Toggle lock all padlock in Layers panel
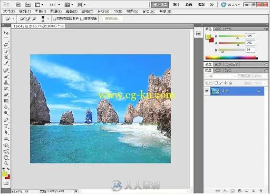 click(230, 83)
